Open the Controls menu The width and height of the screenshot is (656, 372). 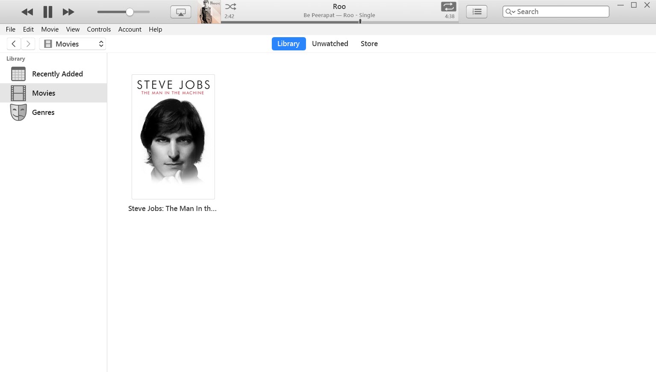(99, 29)
